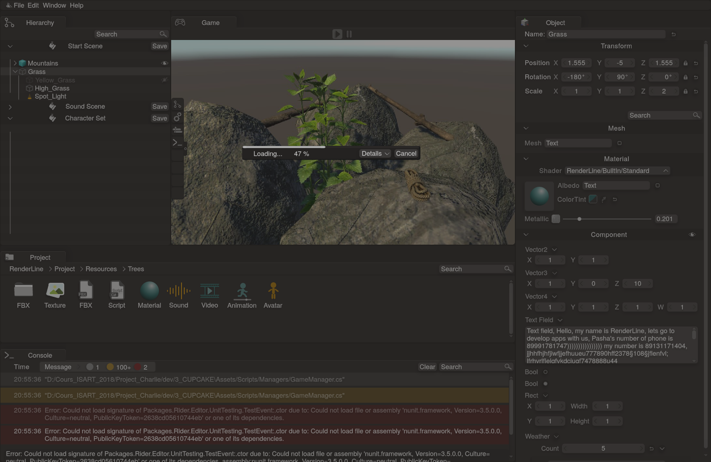This screenshot has width=711, height=462.
Task: Select the Sound waveform asset
Action: click(x=179, y=291)
